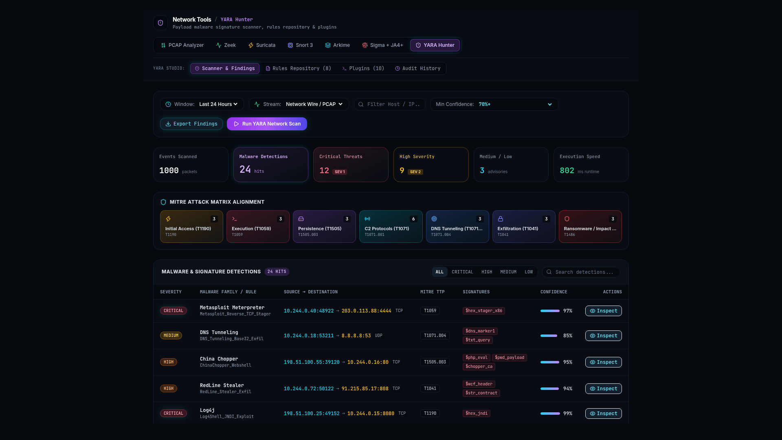Click the eye icon in Metasploit Meterpreter row
This screenshot has height=440, width=782.
[593, 311]
